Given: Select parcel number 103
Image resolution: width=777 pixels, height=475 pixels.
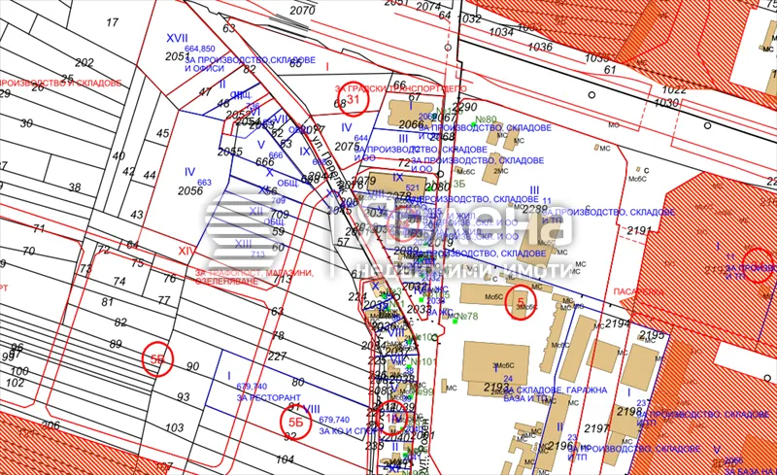Looking at the screenshot, I should (x=175, y=427).
